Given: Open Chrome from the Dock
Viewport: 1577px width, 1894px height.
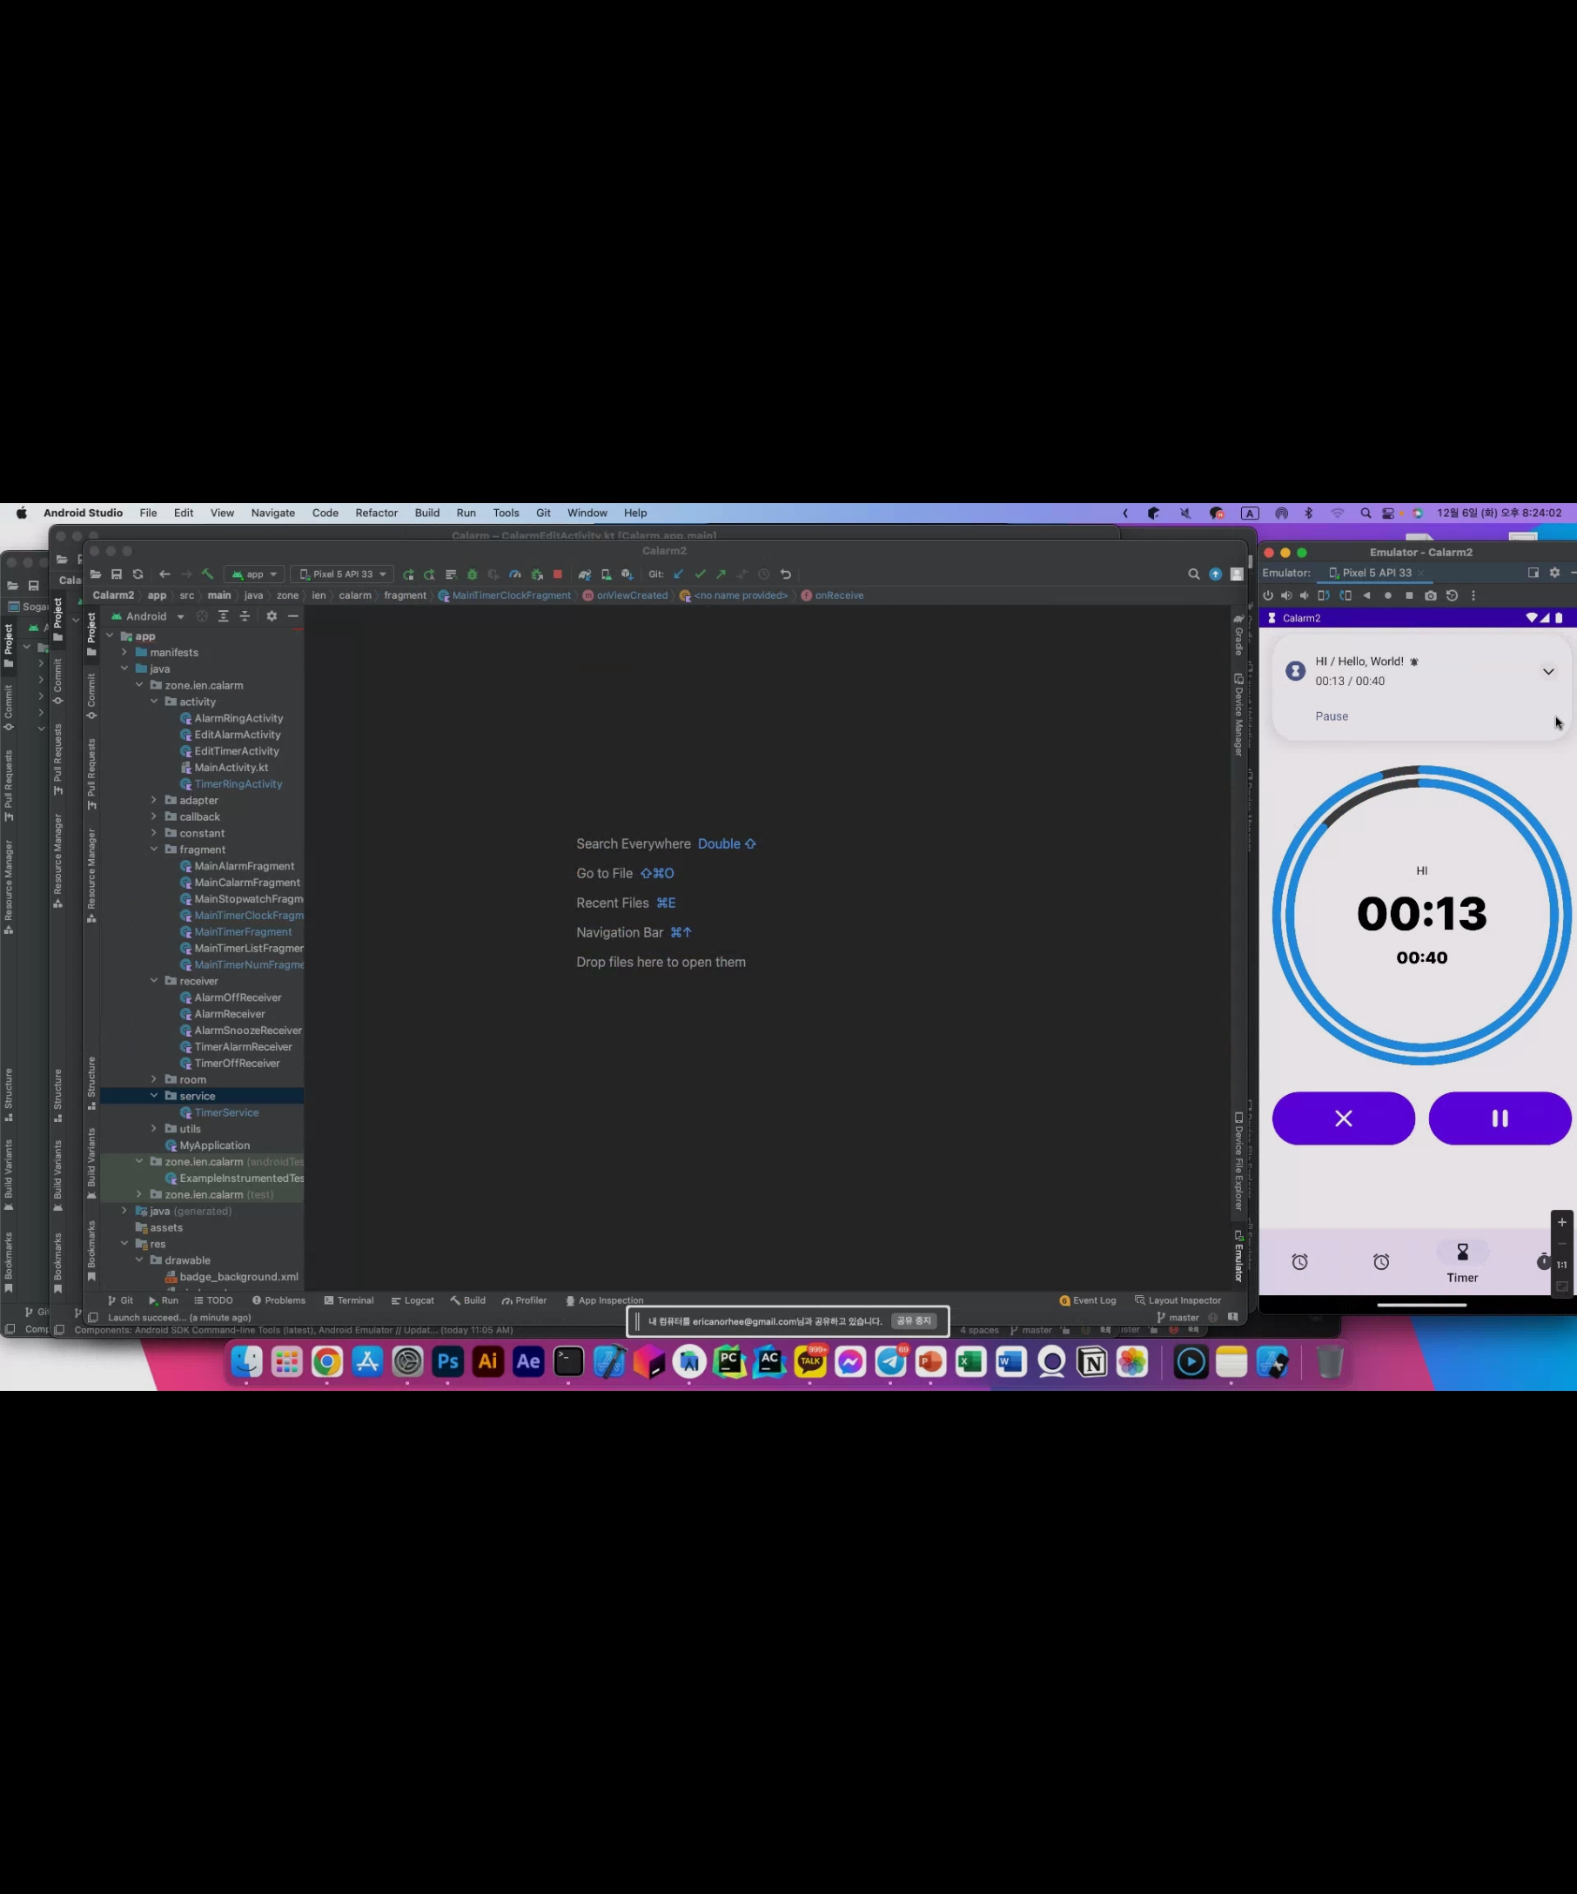Looking at the screenshot, I should 326,1362.
